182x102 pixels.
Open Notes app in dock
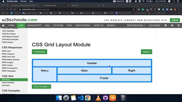(x=73, y=98)
